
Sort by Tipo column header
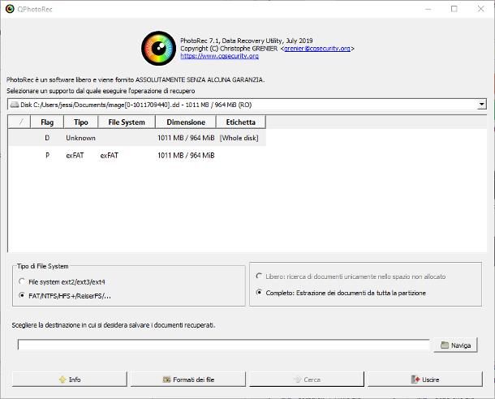pyautogui.click(x=81, y=122)
